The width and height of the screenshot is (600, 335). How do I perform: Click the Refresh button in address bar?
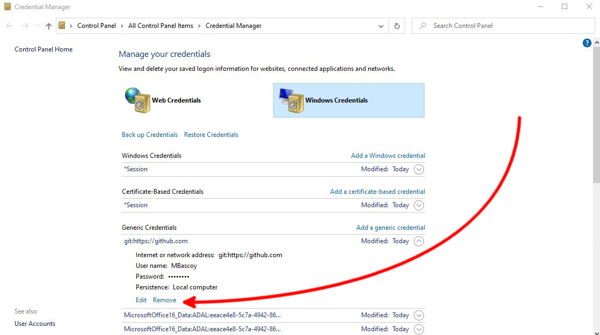[x=397, y=26]
